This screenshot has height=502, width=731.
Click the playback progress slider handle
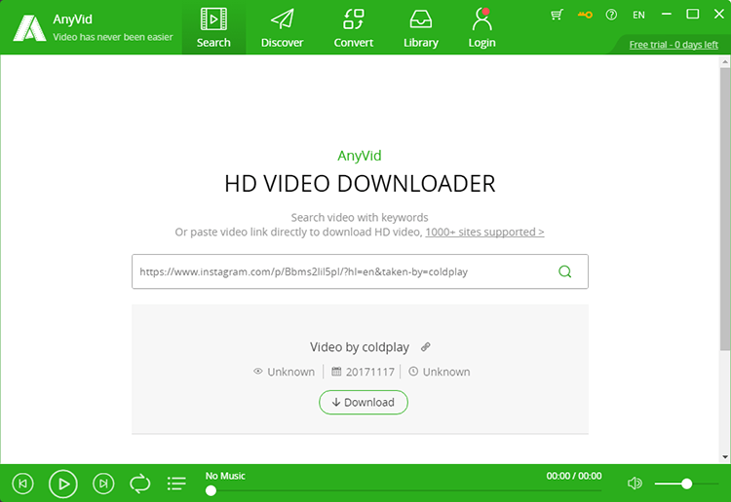pyautogui.click(x=211, y=490)
